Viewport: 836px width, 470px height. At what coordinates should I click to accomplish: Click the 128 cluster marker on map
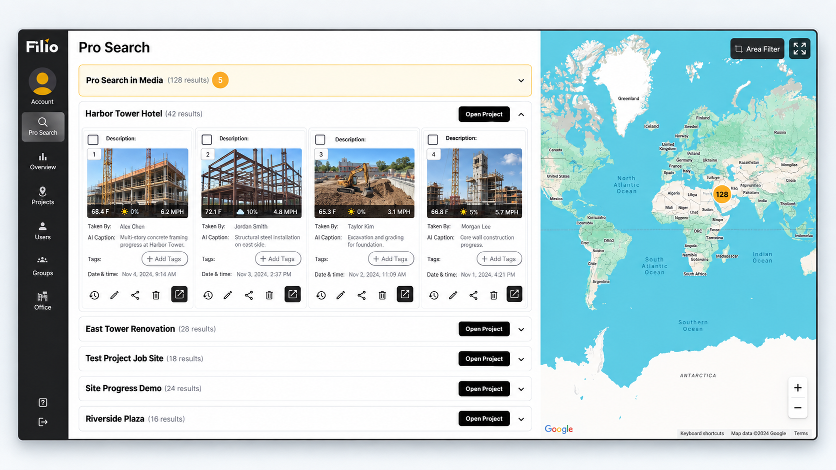[721, 194]
